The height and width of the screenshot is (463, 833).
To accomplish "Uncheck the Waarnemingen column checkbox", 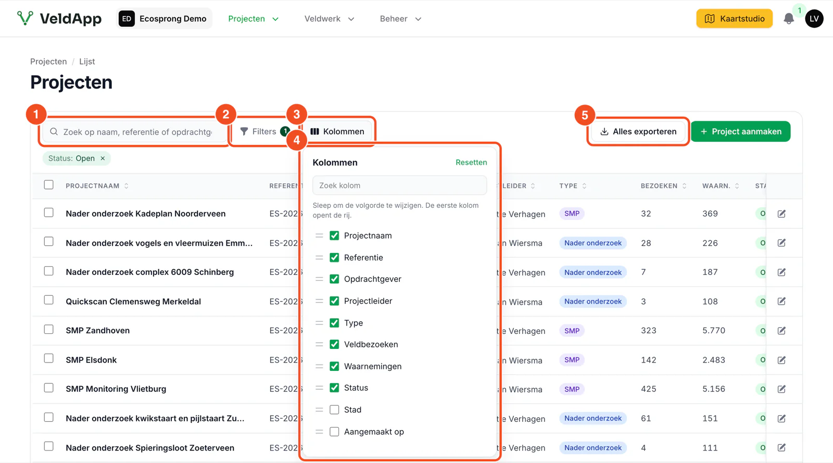I will [334, 366].
